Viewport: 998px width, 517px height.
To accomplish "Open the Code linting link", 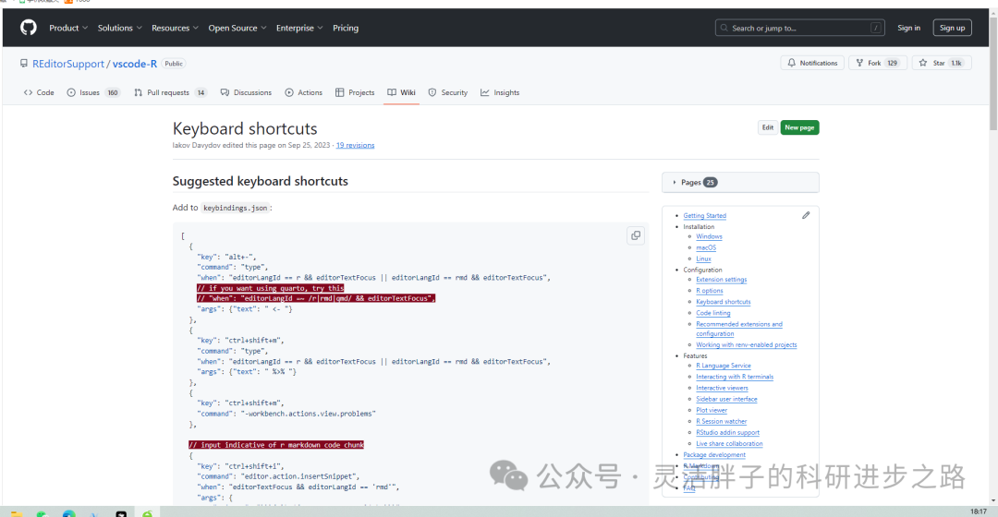I will [712, 313].
